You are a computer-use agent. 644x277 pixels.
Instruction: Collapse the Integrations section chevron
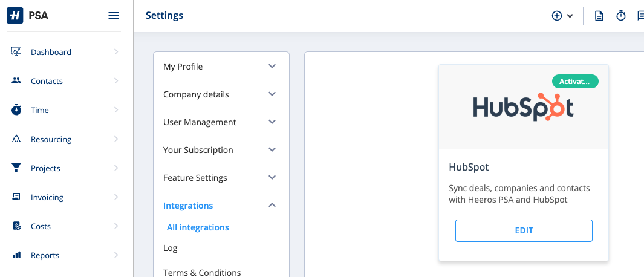tap(272, 205)
